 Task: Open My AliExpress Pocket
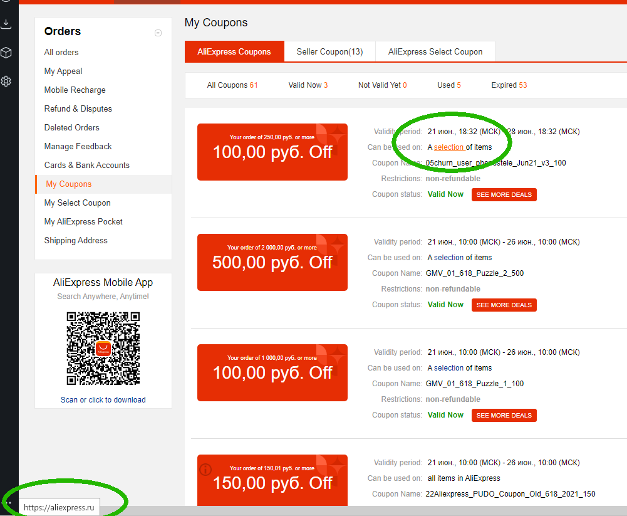pyautogui.click(x=83, y=222)
